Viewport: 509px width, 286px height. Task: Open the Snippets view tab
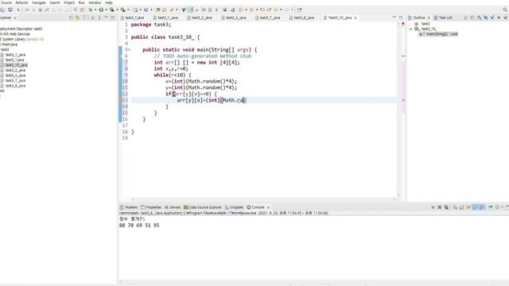[x=234, y=207]
